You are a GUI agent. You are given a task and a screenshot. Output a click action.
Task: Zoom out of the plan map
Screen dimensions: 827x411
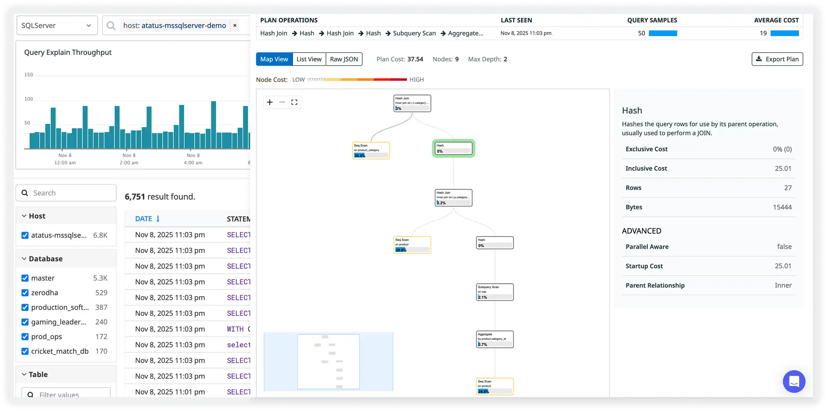tap(282, 102)
